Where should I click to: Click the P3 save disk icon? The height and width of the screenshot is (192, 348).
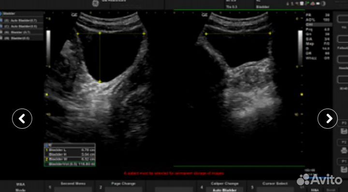pos(344,131)
